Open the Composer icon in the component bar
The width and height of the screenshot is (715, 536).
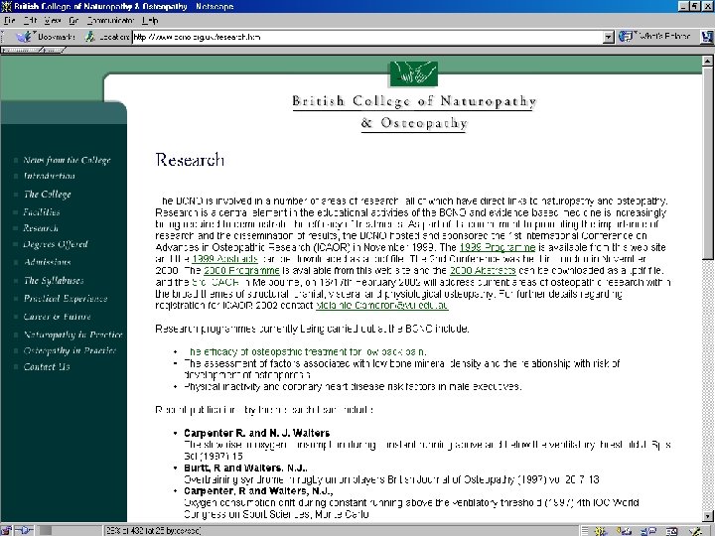click(696, 531)
